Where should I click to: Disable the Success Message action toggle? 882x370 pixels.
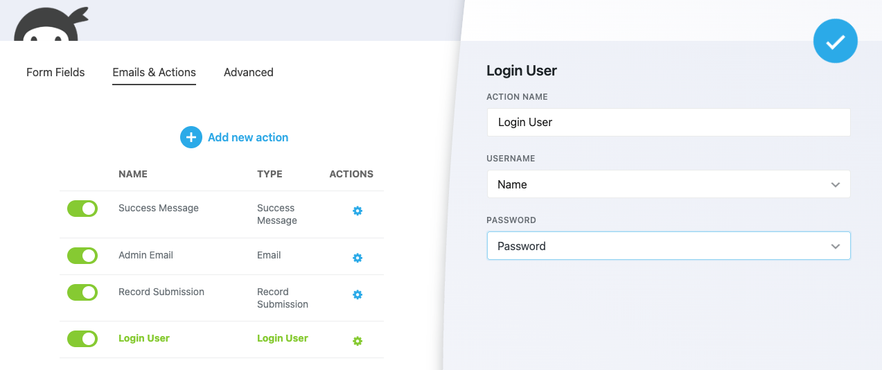point(82,209)
